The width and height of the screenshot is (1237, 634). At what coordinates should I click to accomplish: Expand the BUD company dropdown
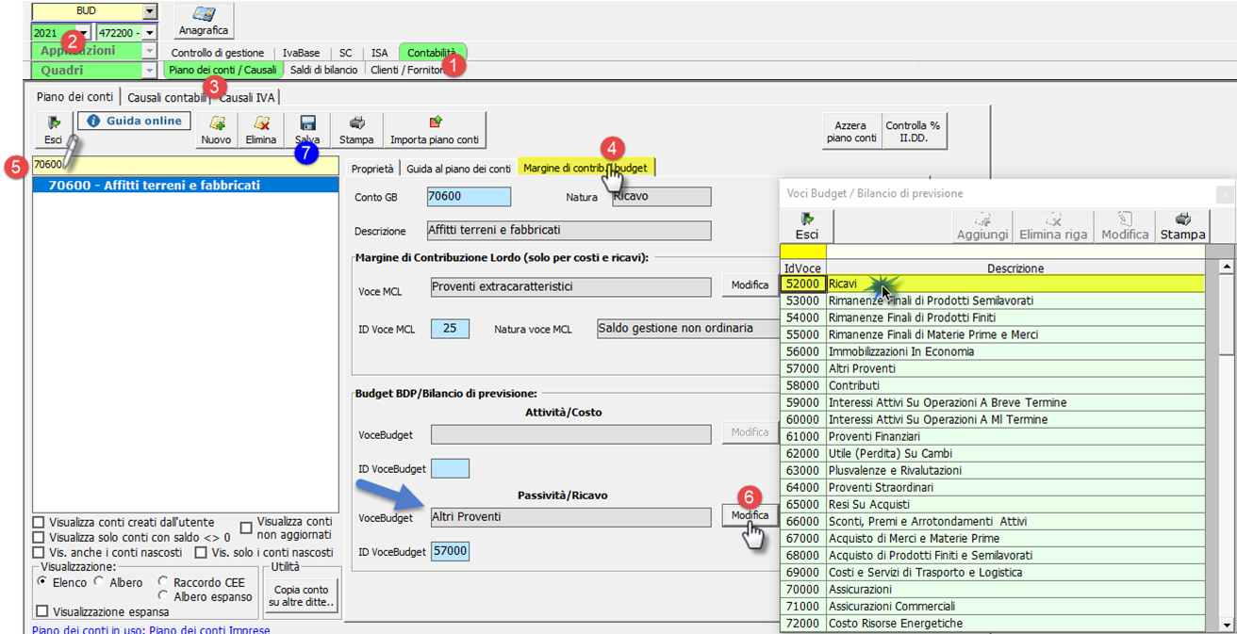click(149, 11)
